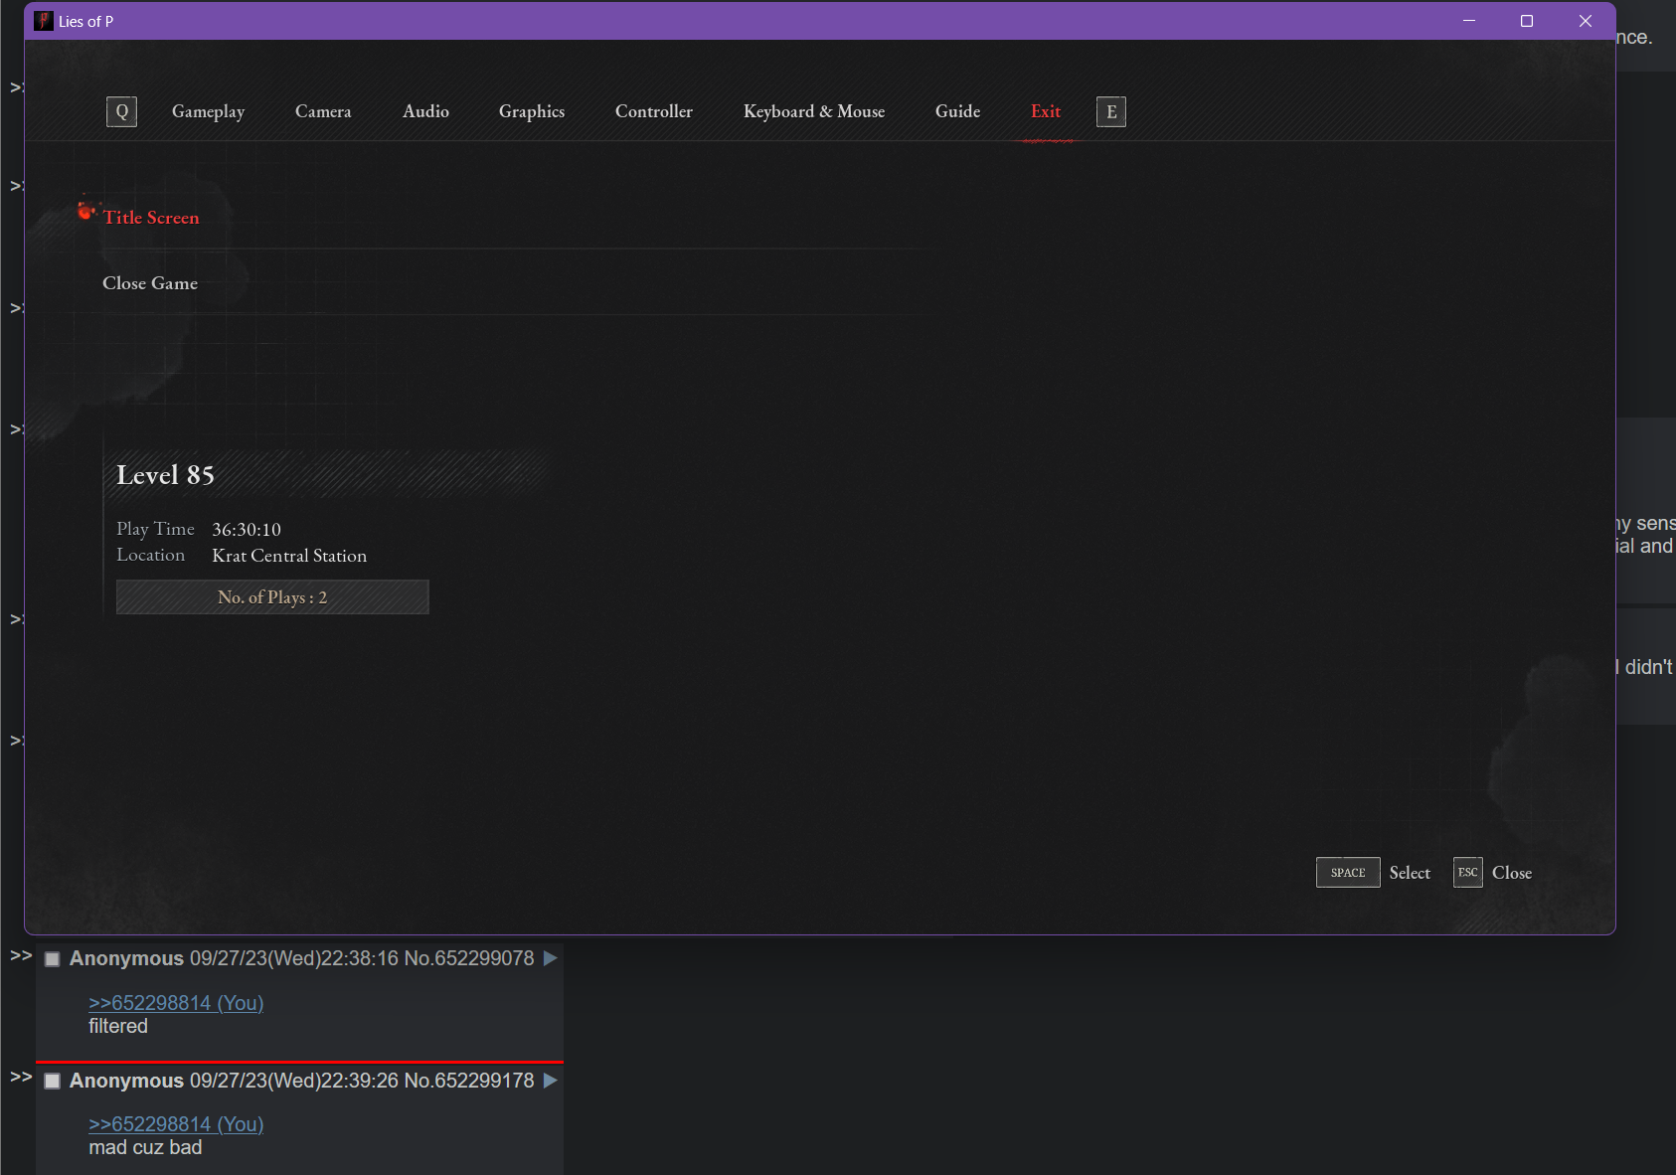Viewport: 1676px width, 1175px height.
Task: Close the Lies of P window
Action: (x=1586, y=21)
